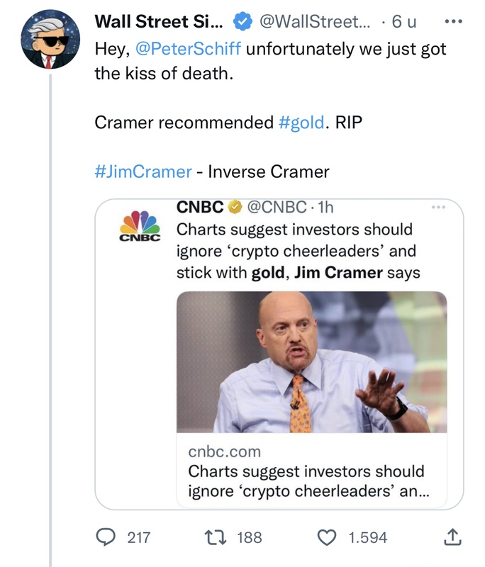The height and width of the screenshot is (567, 485).
Task: Click the Wall Street Silver display name
Action: point(158,23)
